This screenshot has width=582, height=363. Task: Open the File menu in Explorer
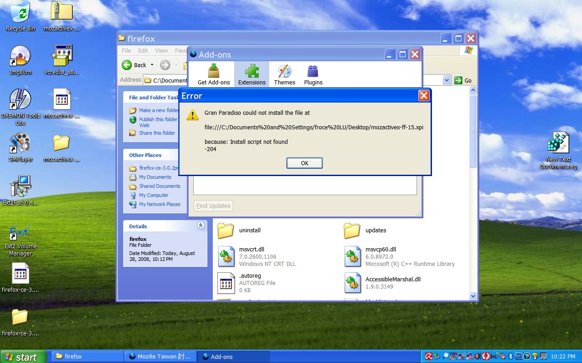tap(126, 51)
